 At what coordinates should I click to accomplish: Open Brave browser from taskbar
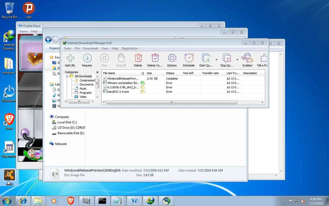(70, 201)
